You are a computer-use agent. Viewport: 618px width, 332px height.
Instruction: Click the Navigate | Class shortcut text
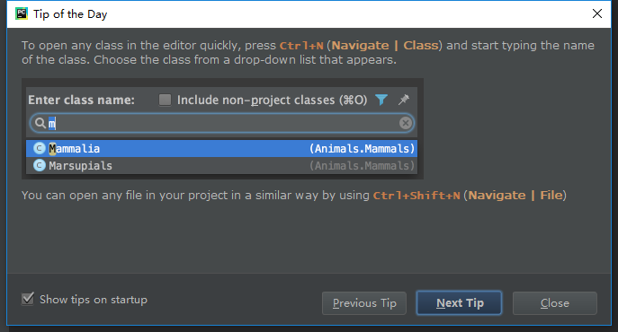(x=385, y=46)
